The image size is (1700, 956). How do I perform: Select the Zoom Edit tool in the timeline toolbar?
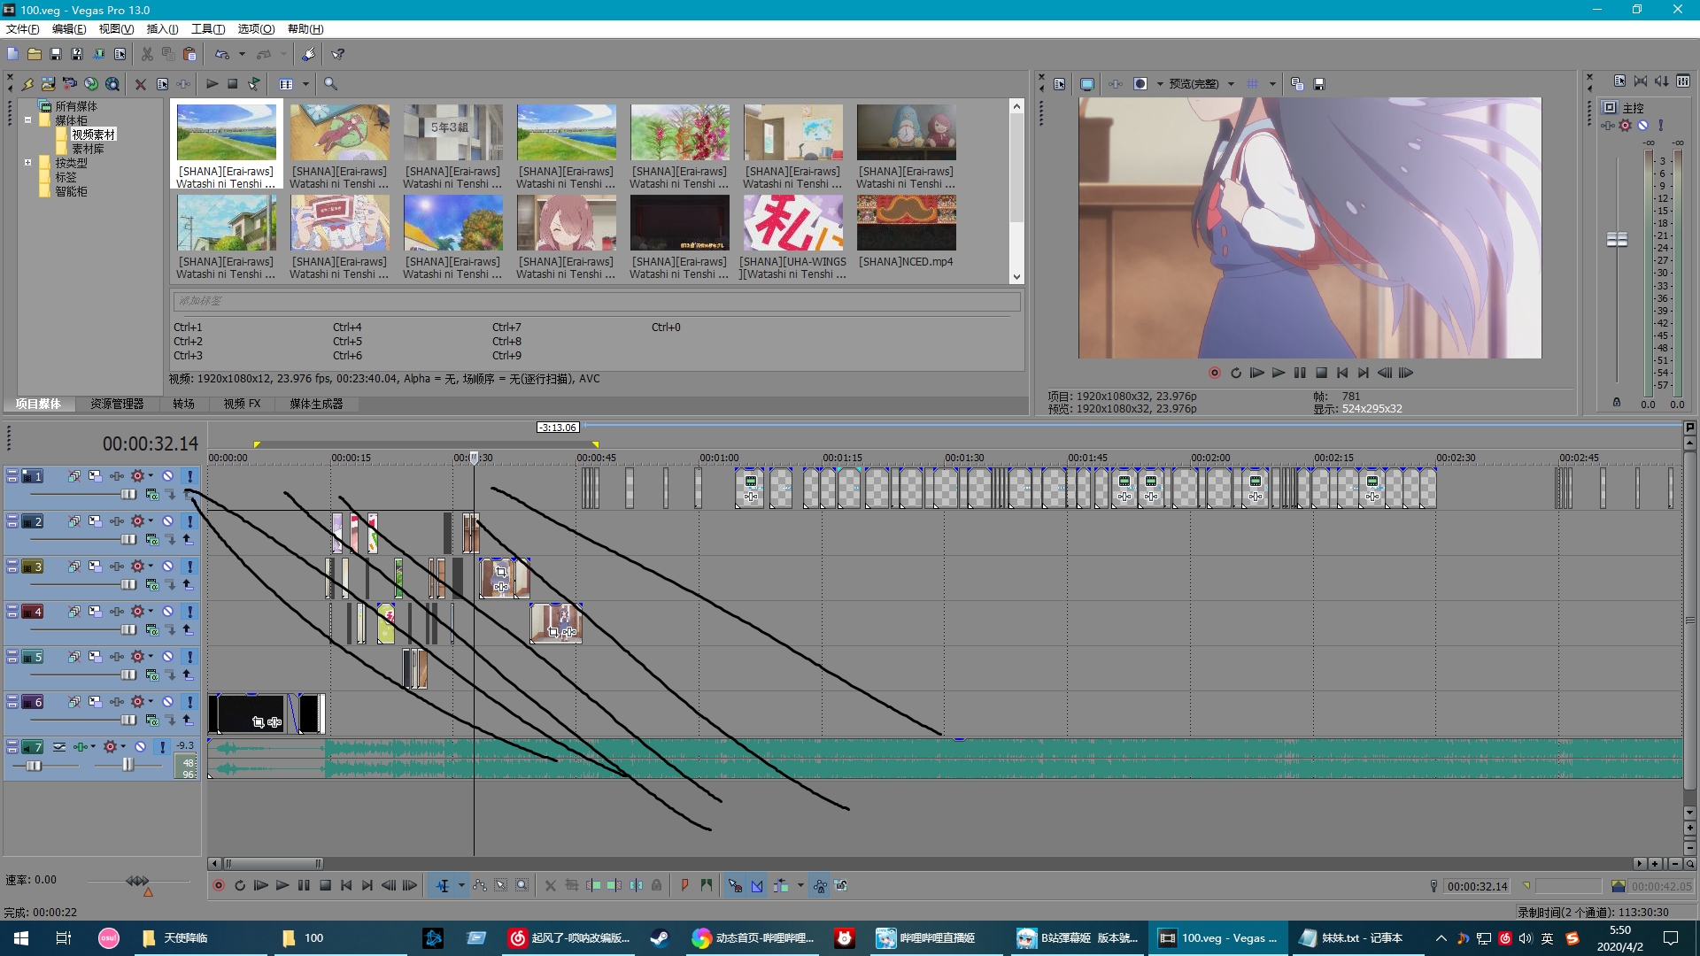pyautogui.click(x=522, y=886)
